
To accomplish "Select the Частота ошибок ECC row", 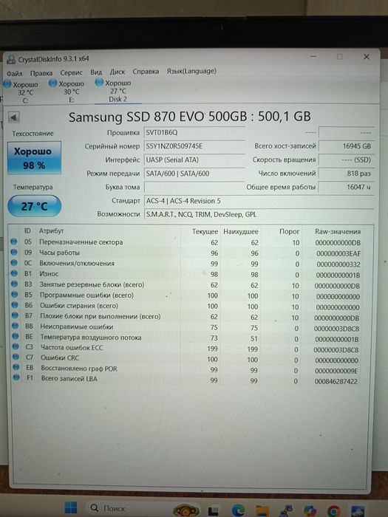I will [x=186, y=348].
